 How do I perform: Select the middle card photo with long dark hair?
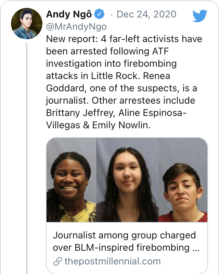tap(127, 180)
